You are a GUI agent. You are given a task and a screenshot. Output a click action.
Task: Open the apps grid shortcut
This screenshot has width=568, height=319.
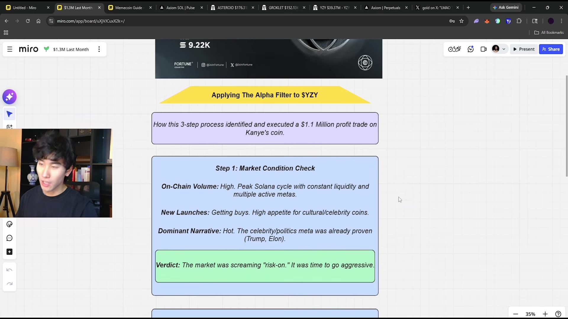click(x=6, y=32)
